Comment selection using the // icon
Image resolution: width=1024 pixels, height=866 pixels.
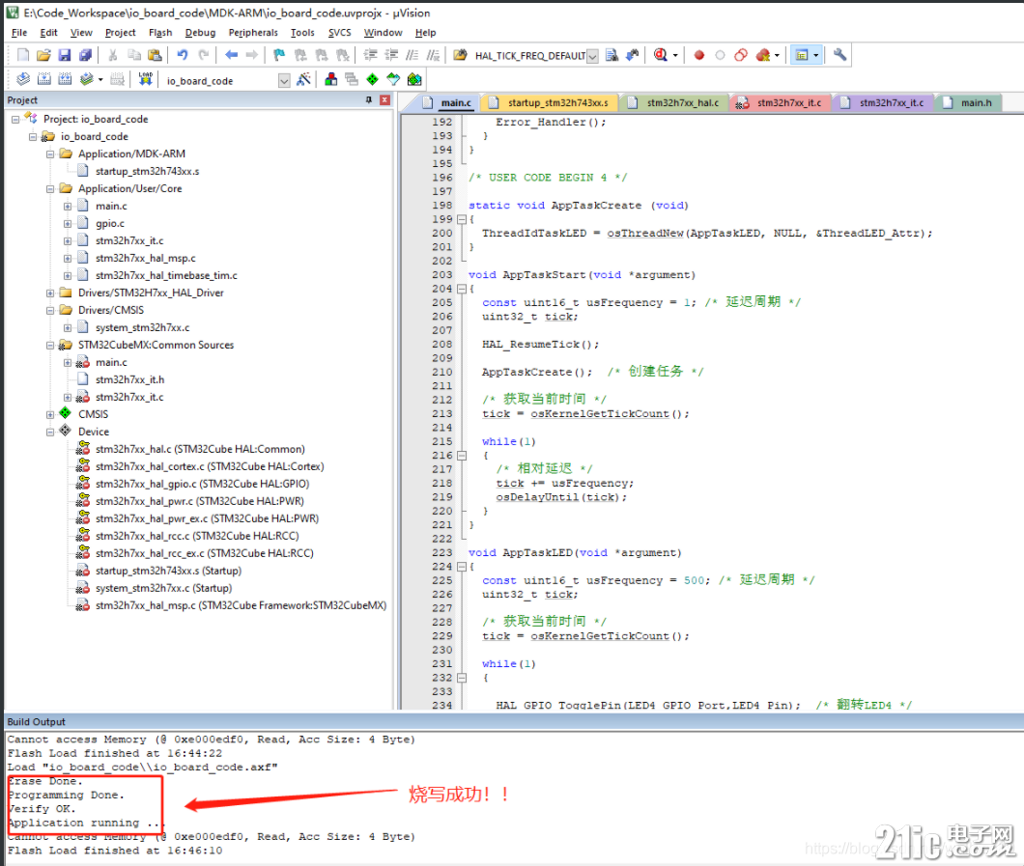pyautogui.click(x=412, y=55)
